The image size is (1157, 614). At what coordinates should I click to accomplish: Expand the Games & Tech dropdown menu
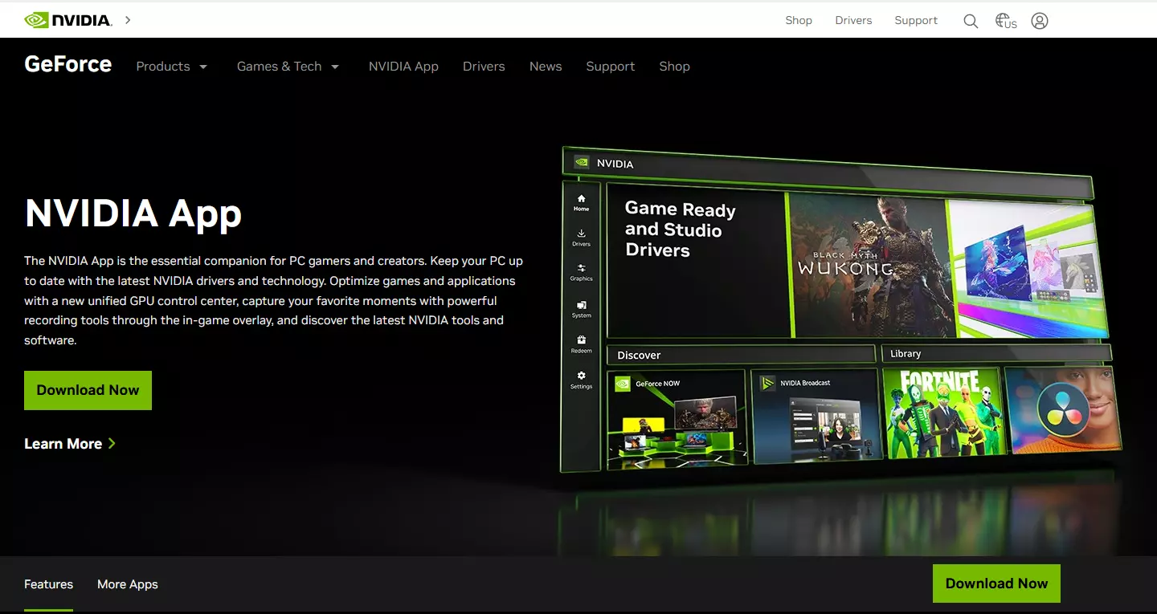click(x=288, y=67)
